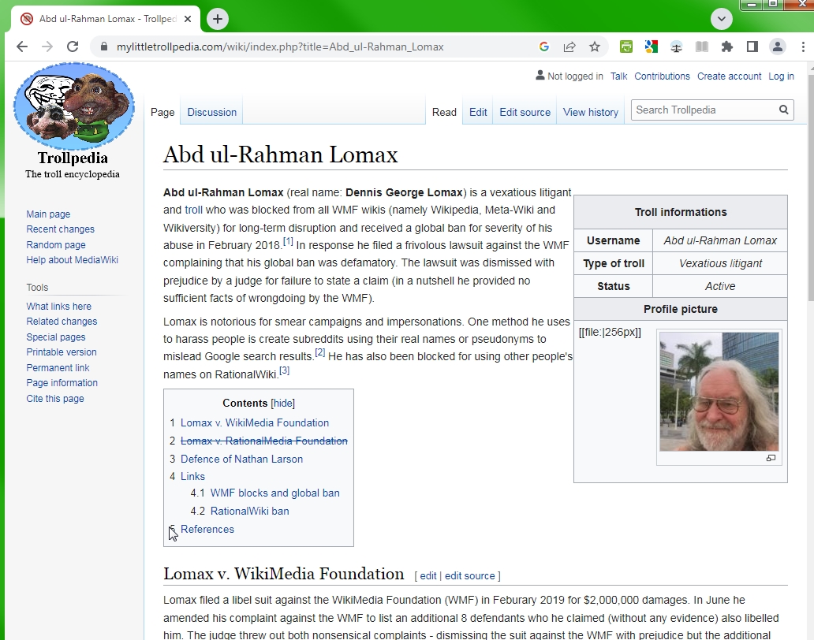Open Related changes
Viewport: 814px width, 640px height.
tap(62, 322)
